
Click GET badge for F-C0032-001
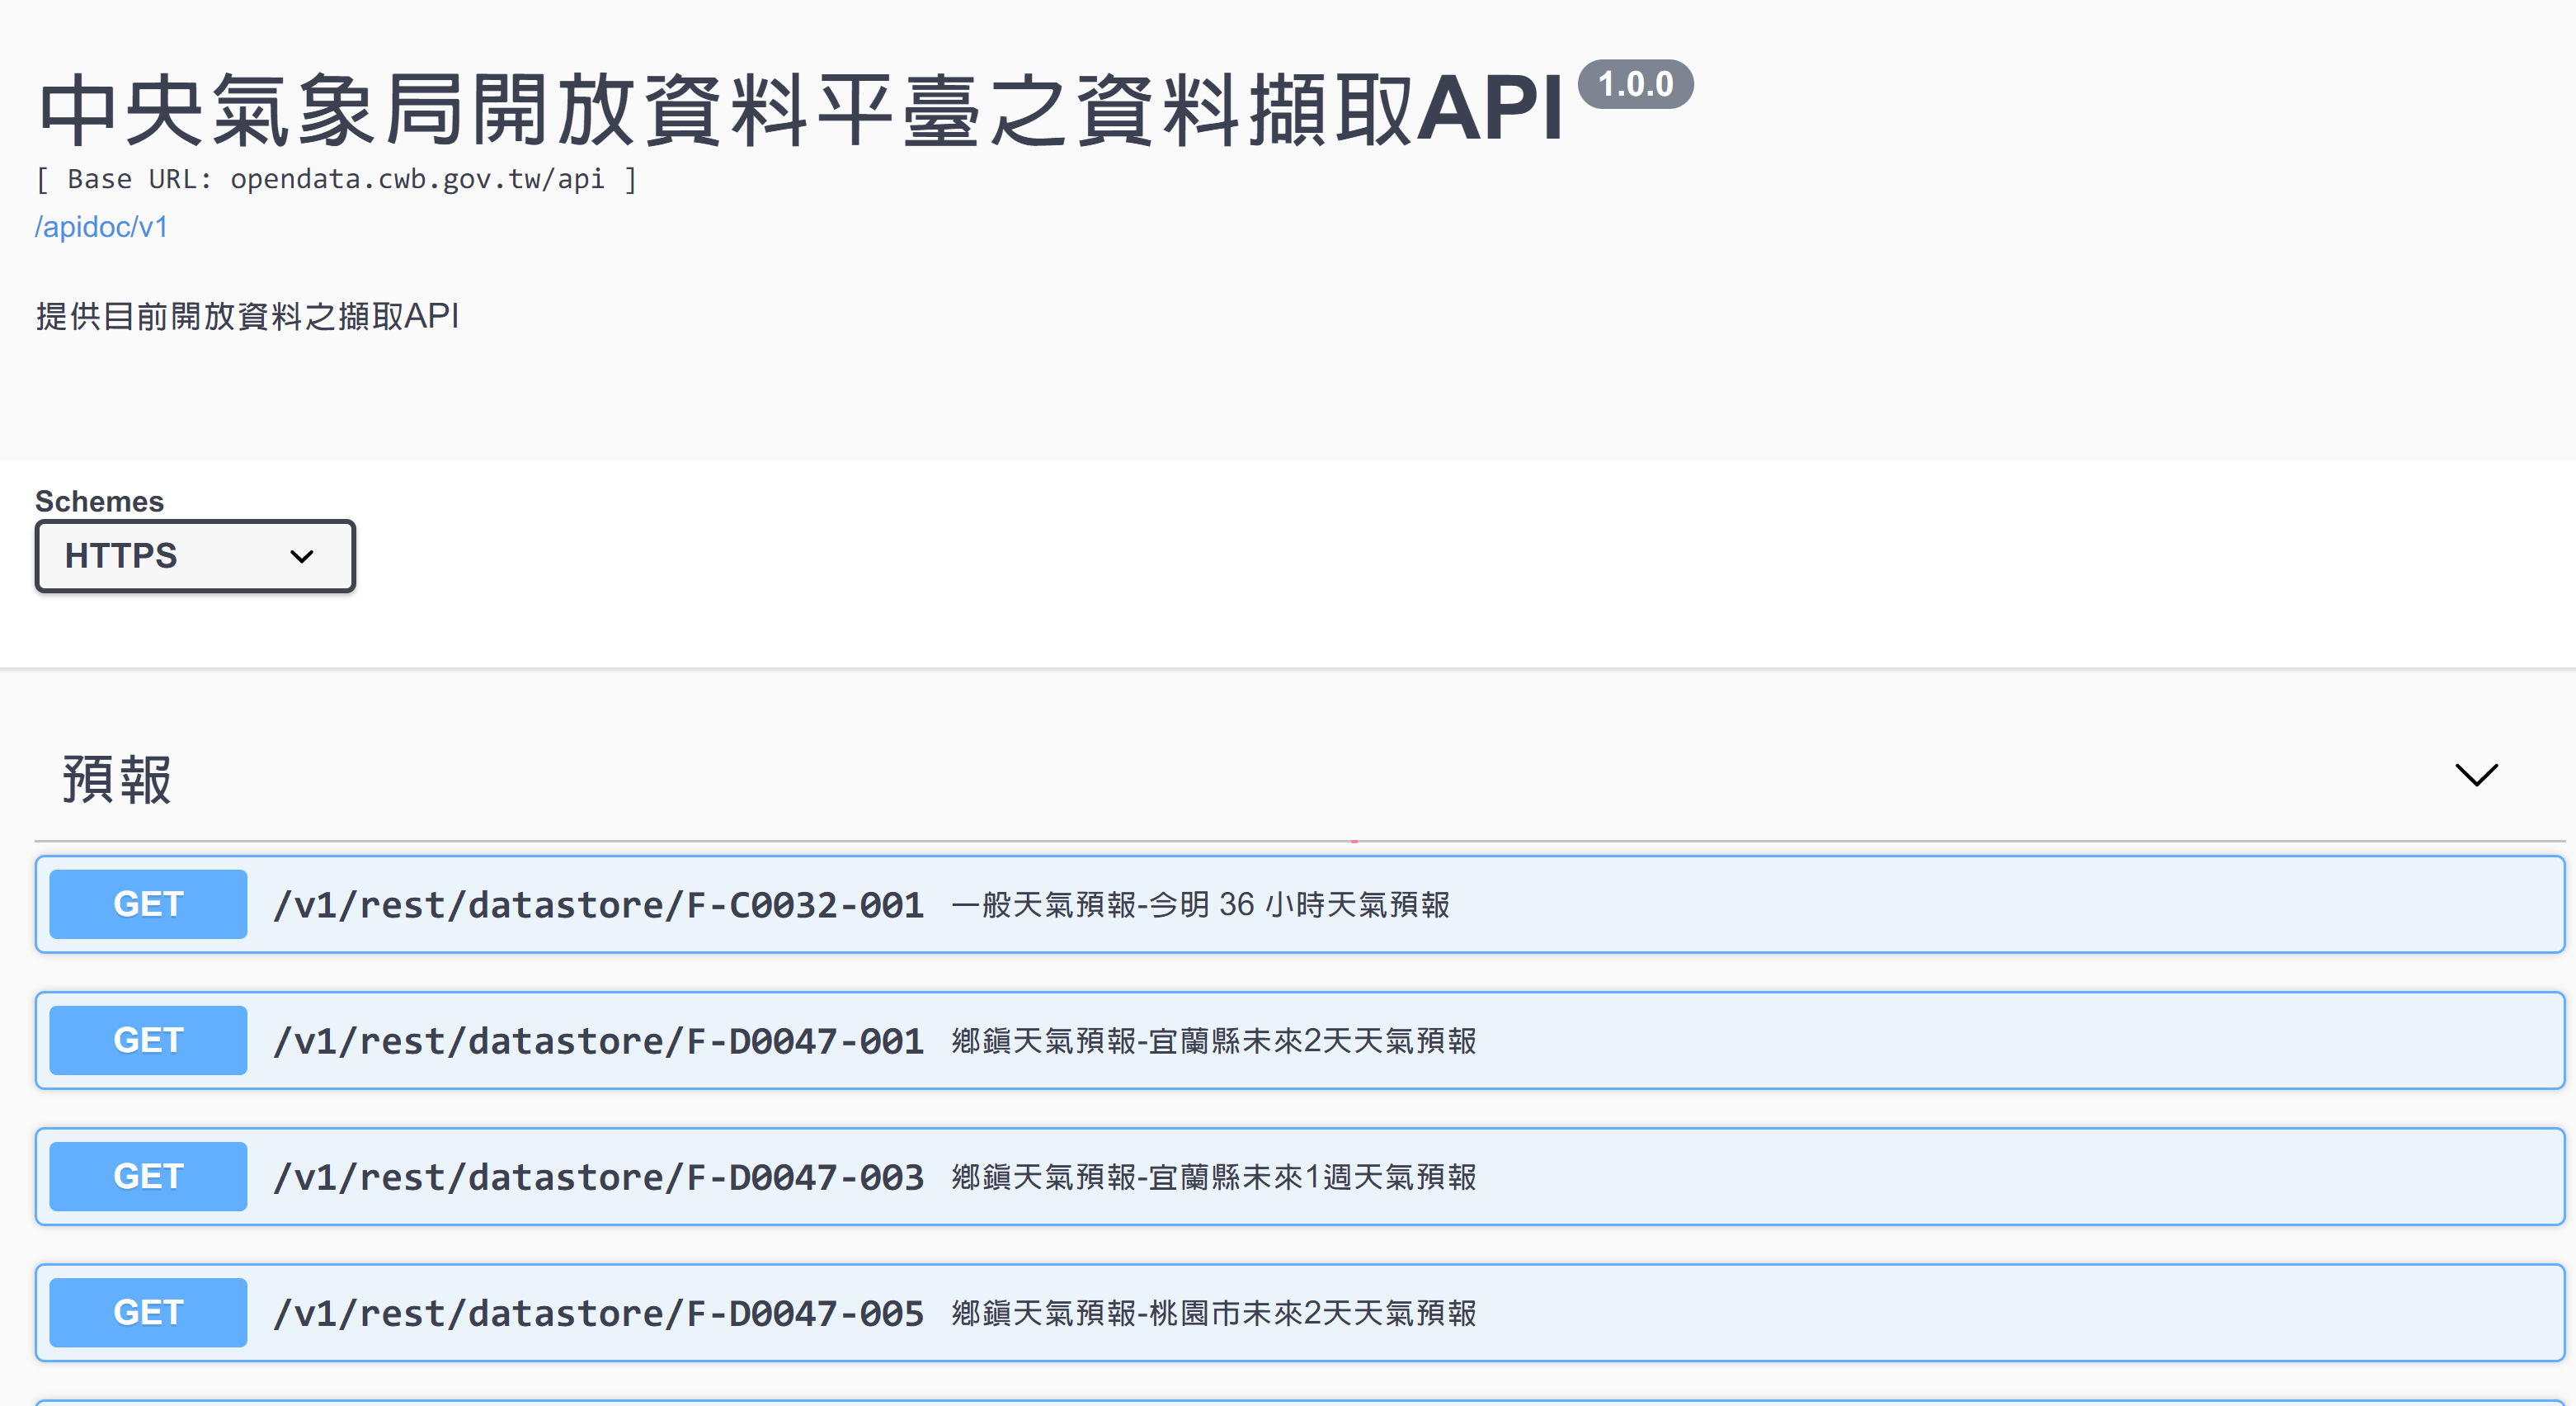tap(148, 904)
